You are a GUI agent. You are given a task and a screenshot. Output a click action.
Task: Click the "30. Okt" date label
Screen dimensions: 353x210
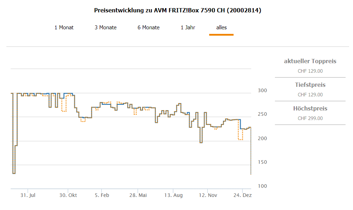pyautogui.click(x=68, y=195)
